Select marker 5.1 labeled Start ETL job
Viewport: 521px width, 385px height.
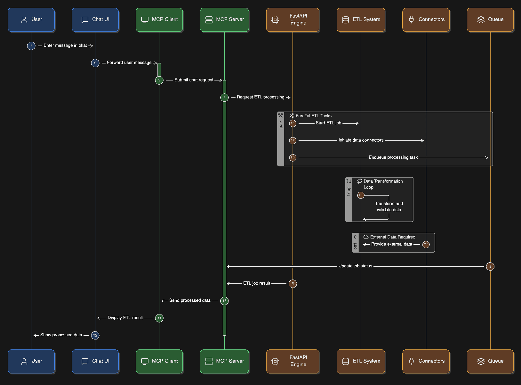(x=292, y=123)
